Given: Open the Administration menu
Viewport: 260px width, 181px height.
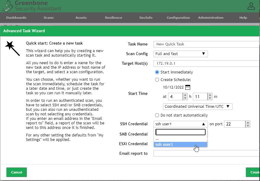Looking at the screenshot, I should tap(211, 18).
